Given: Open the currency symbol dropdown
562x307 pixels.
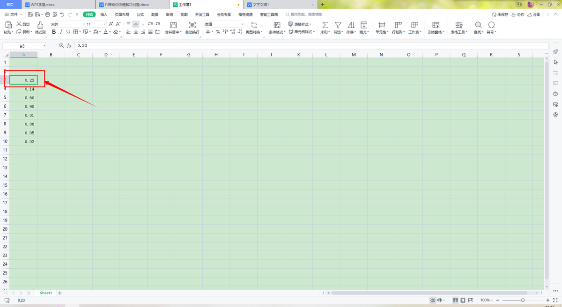Looking at the screenshot, I should (212, 32).
